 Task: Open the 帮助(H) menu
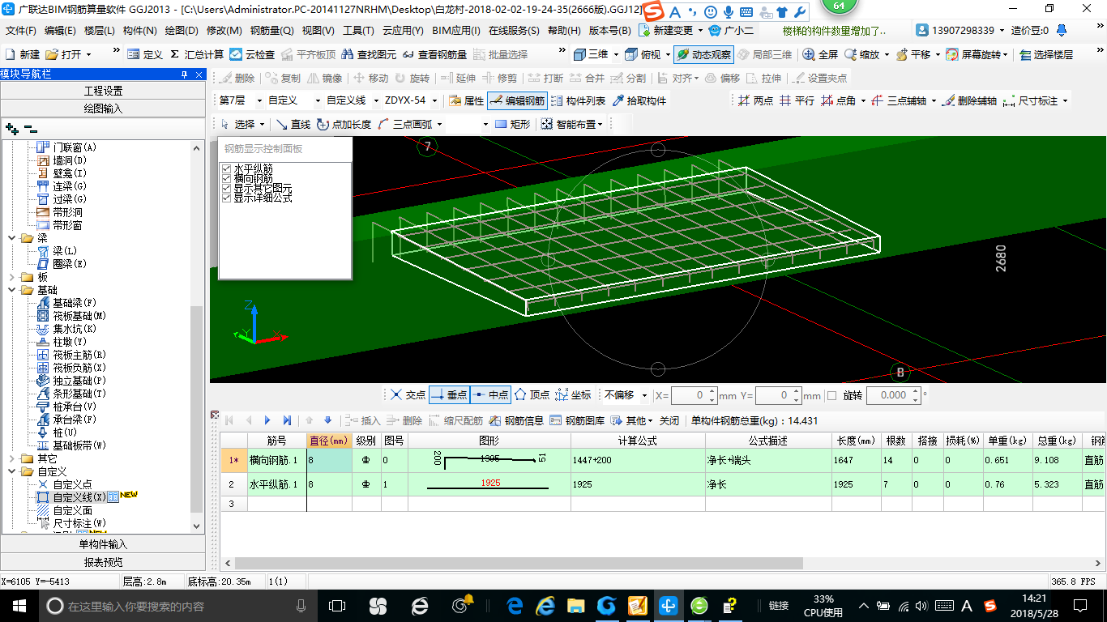[x=564, y=31]
